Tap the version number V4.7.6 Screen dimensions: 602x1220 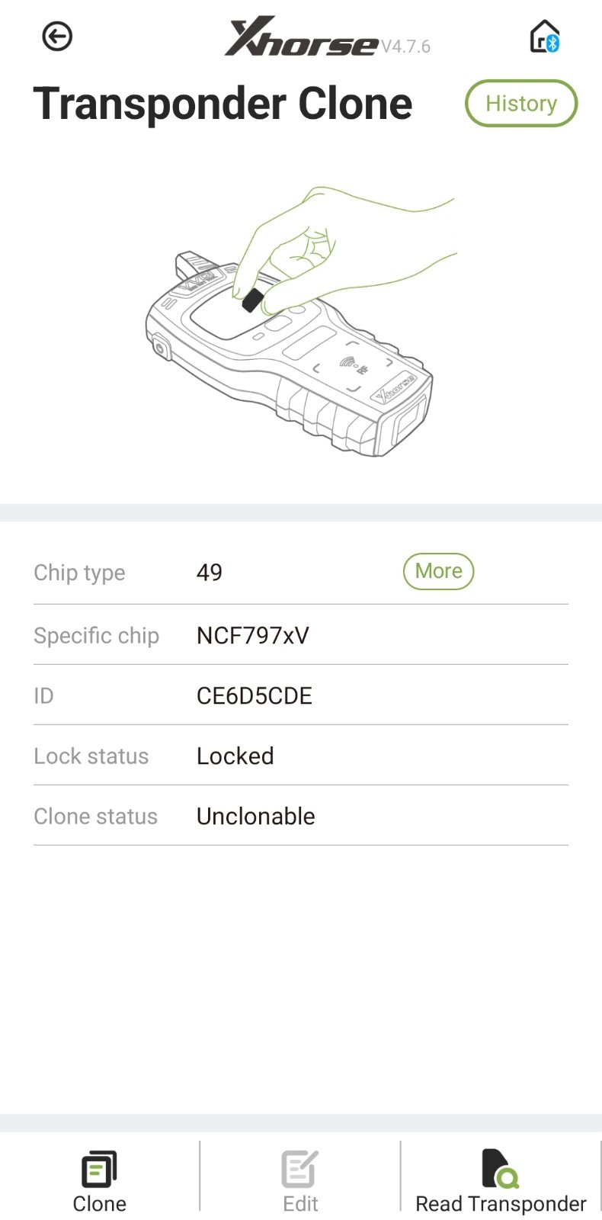[x=405, y=47]
